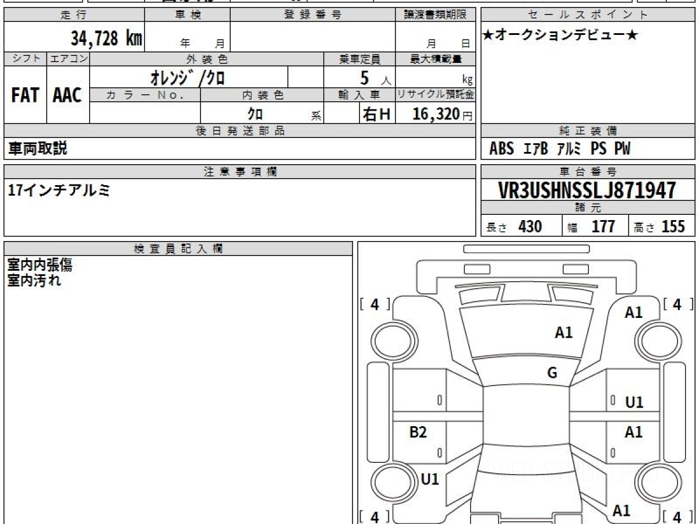699x524 pixels.
Task: Select the exterior color オレンジ/クロ
Action: [x=188, y=77]
